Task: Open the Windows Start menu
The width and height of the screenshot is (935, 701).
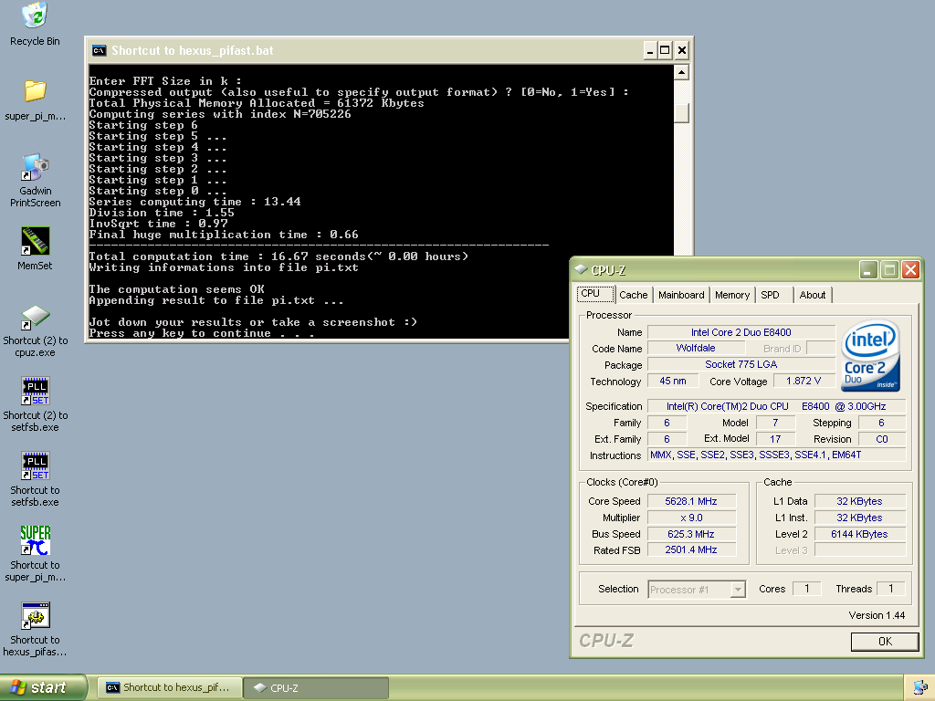Action: (x=43, y=688)
